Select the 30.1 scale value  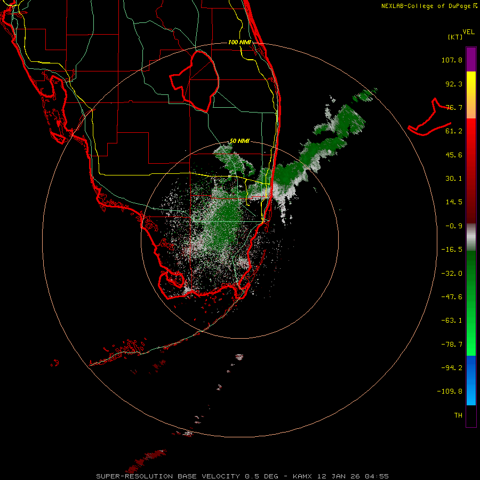(454, 179)
